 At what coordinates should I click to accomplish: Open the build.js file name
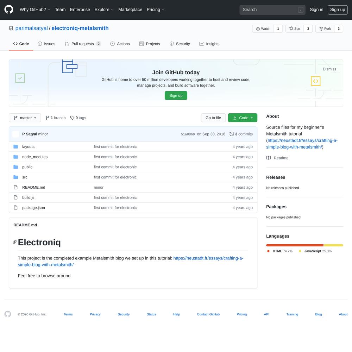(28, 197)
